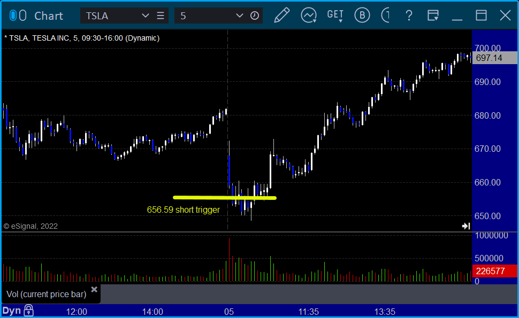Maximize the chart window

481,15
